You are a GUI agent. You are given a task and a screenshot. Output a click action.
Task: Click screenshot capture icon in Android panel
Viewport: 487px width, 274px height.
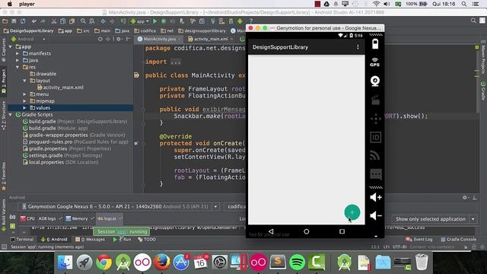point(12,217)
